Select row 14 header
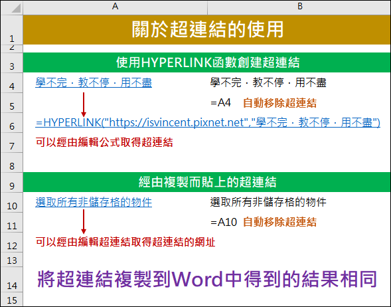 12,280
